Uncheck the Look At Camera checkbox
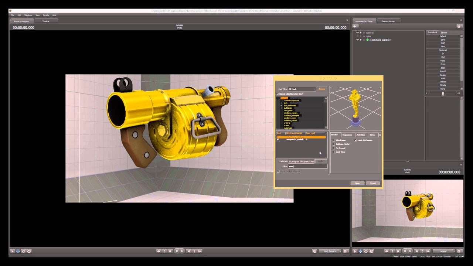Screen dimensions: 473x266 coord(356,140)
